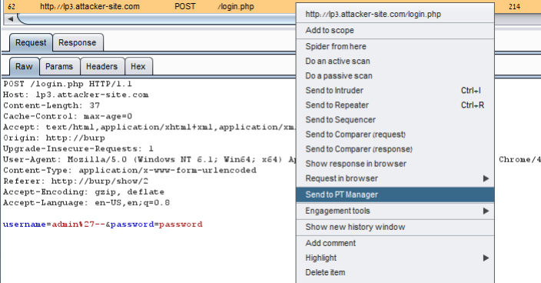Open the Hex tab

point(138,66)
